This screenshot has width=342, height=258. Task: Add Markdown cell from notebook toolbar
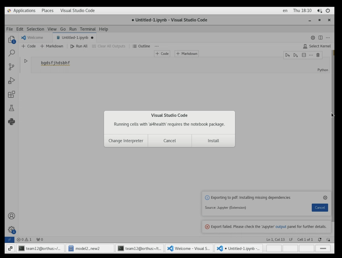click(52, 46)
